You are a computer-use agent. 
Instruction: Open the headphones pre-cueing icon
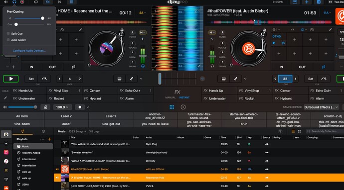click(14, 2)
